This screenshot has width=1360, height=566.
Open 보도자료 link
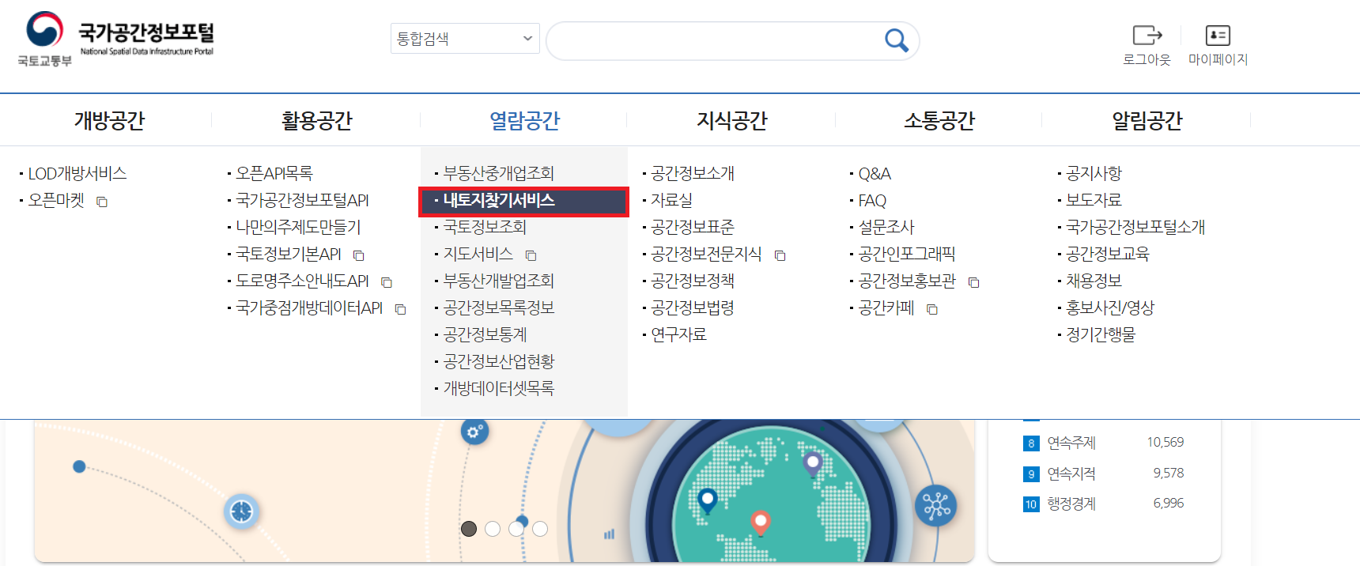click(1094, 200)
